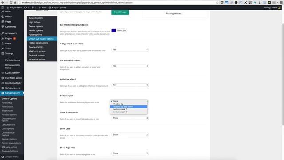Choose Shadow Up option
The image size is (284, 160).
(x=129, y=104)
